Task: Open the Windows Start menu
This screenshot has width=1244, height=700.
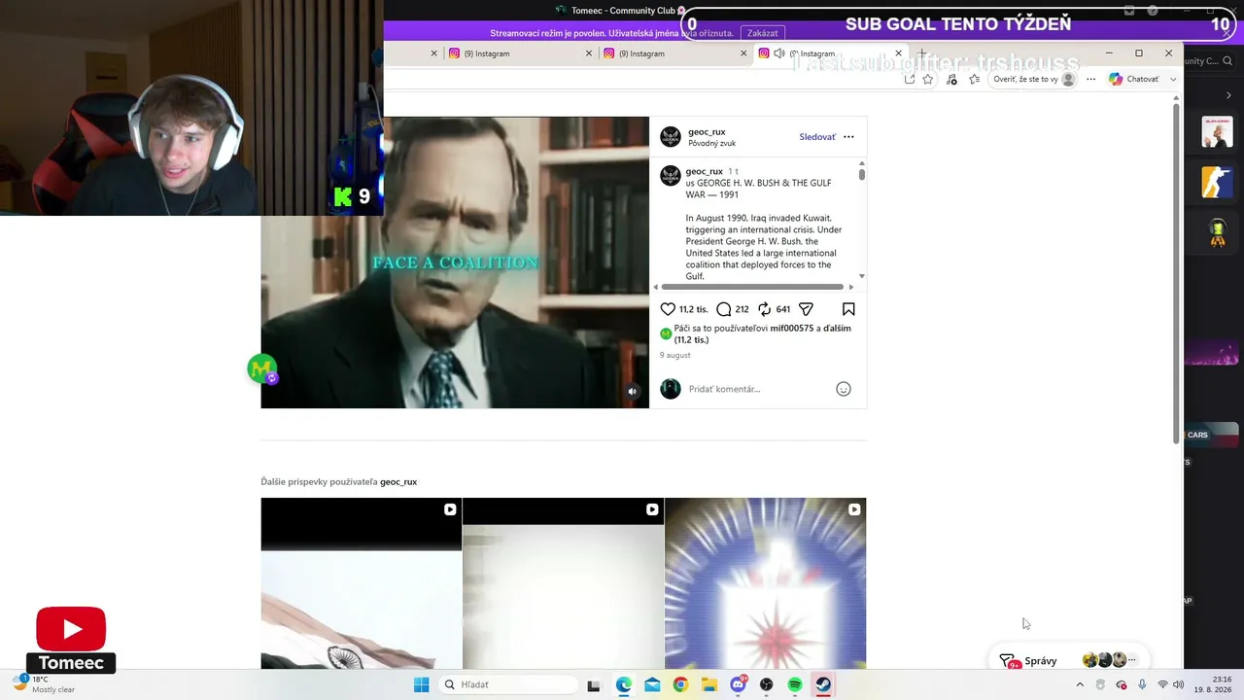Action: tap(421, 684)
